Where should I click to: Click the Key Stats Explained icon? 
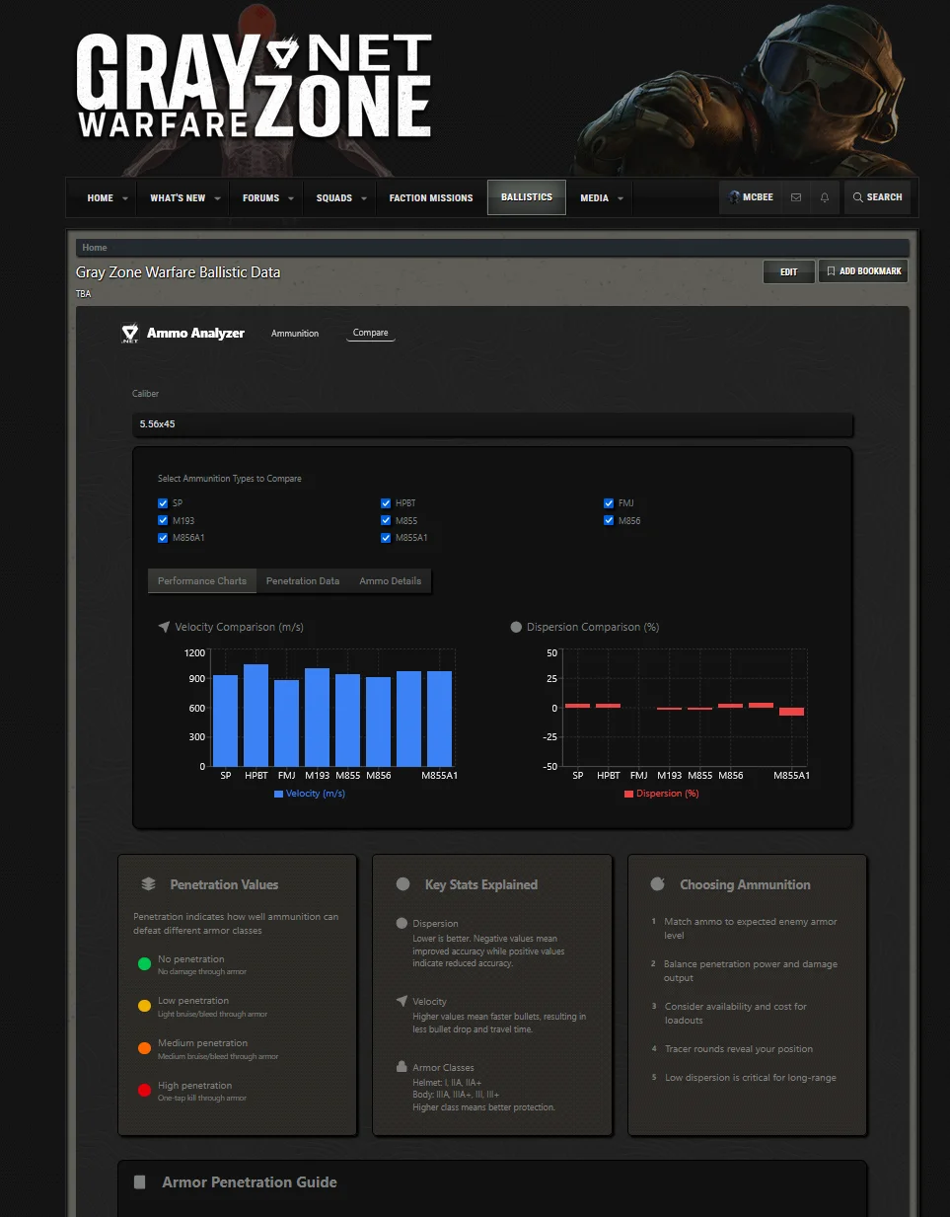coord(402,884)
